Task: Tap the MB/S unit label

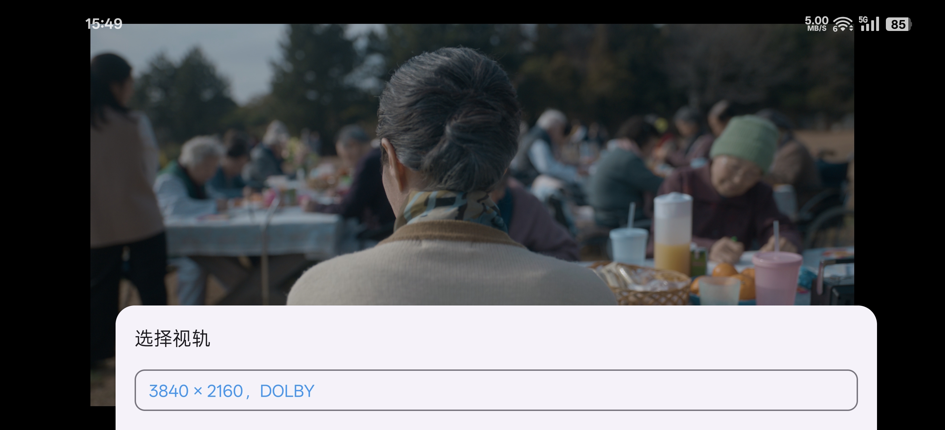Action: pos(817,28)
